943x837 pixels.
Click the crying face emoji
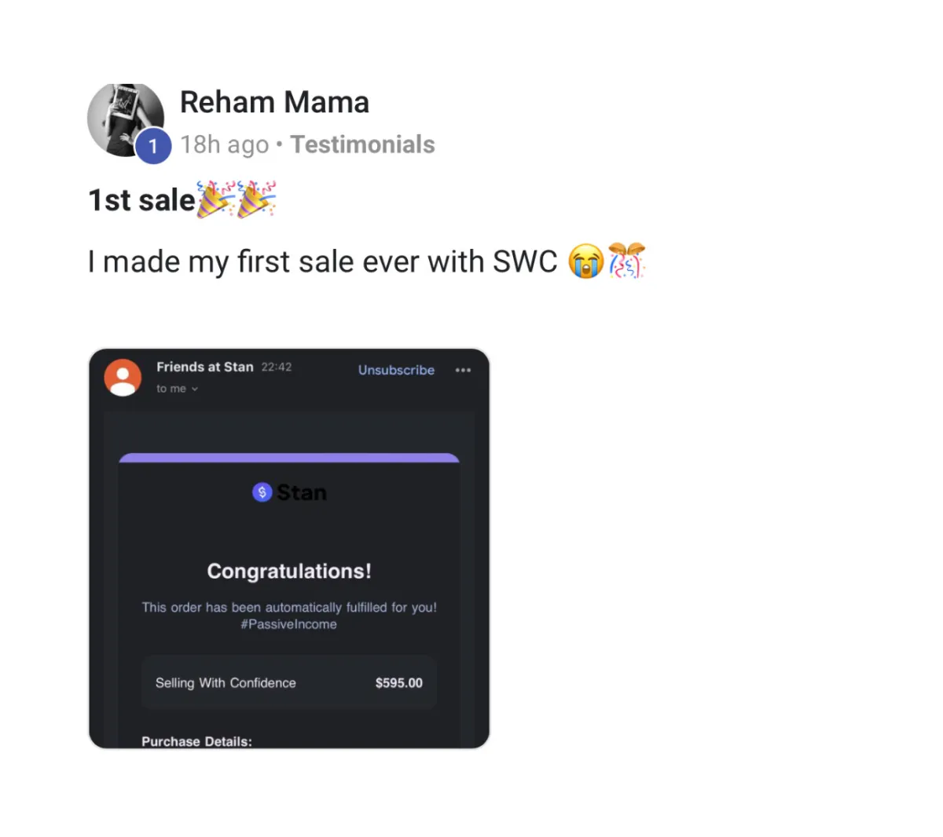click(x=585, y=261)
